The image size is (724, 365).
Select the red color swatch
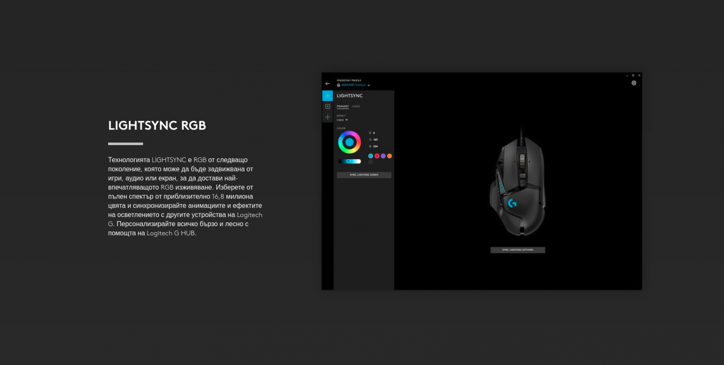[377, 156]
